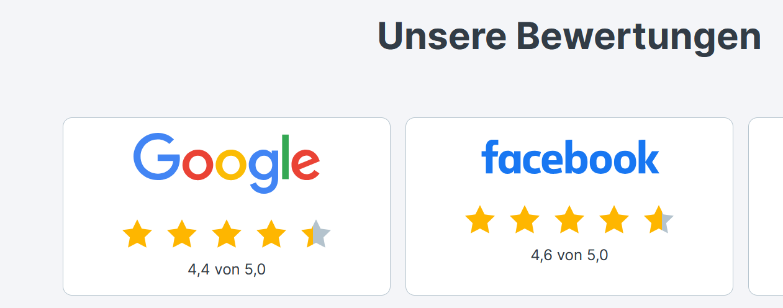Click third star of facebook rating

pyautogui.click(x=569, y=220)
